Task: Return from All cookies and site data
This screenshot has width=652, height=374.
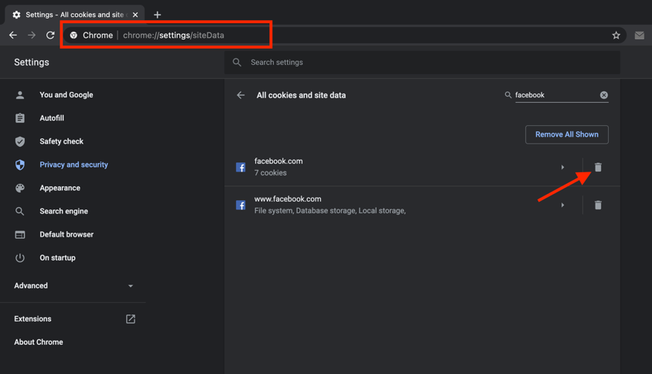Action: 241,95
